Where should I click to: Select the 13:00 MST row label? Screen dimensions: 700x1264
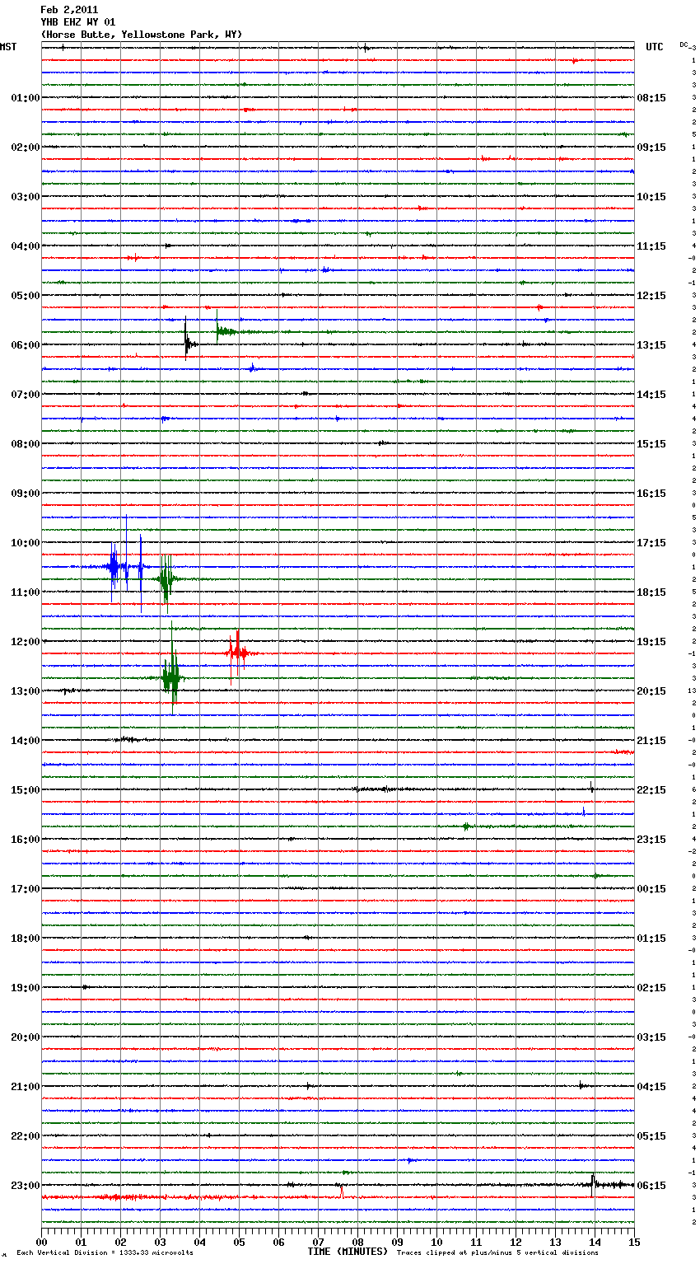[26, 691]
